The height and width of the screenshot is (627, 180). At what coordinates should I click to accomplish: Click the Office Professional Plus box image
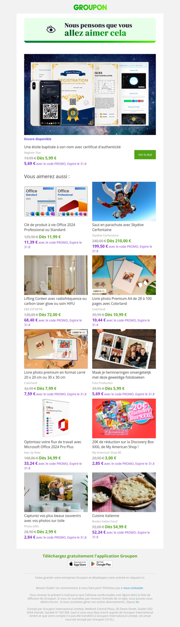(x=56, y=418)
